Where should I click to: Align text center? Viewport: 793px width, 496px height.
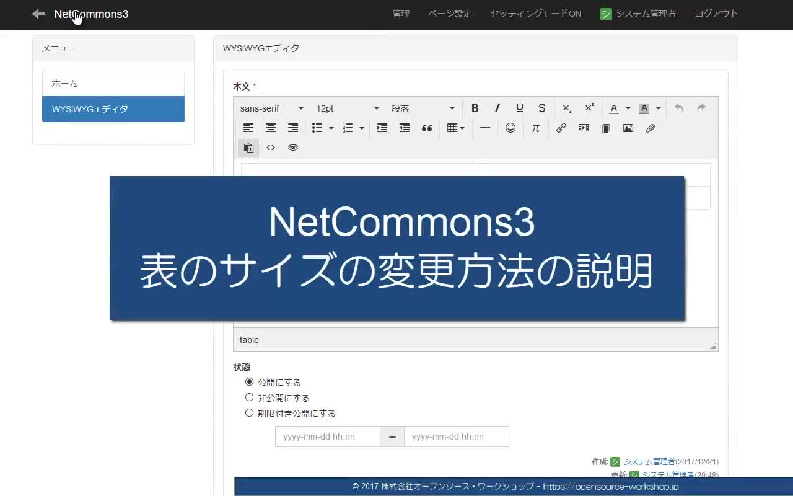coord(271,128)
